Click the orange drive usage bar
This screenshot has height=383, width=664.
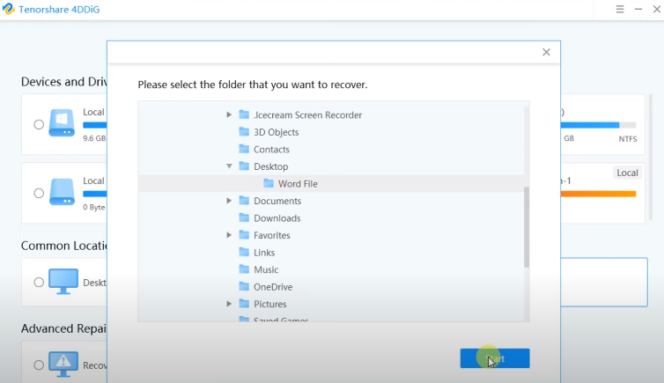(597, 193)
